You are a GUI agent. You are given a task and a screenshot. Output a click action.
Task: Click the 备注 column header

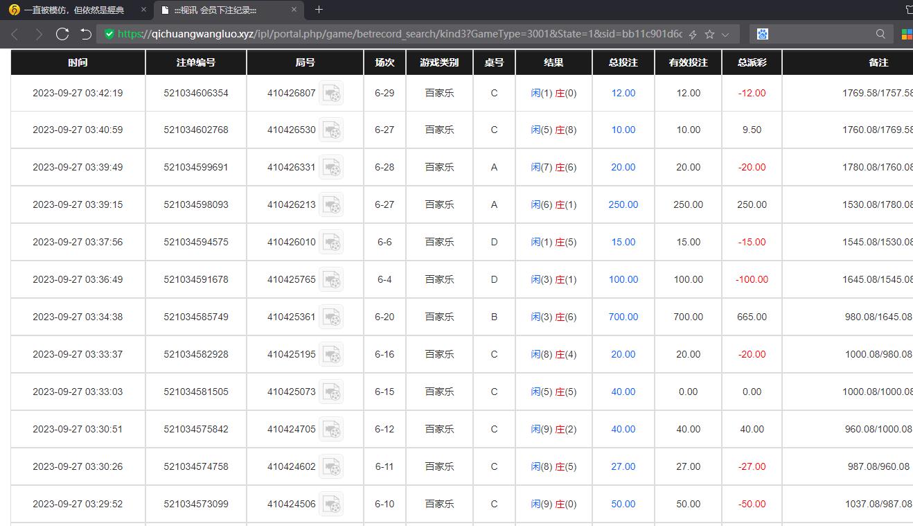pyautogui.click(x=878, y=62)
